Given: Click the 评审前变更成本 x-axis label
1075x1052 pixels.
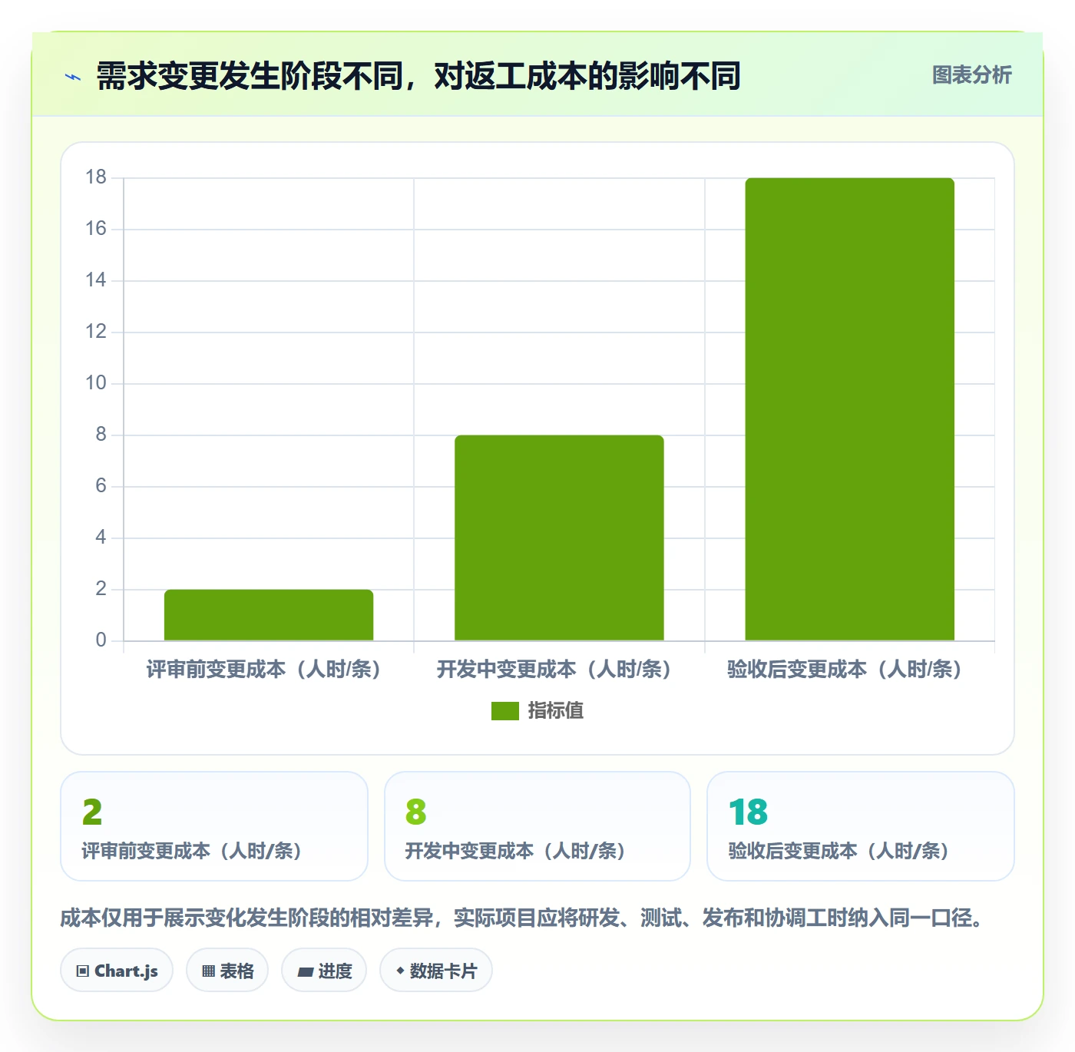Looking at the screenshot, I should tap(264, 670).
